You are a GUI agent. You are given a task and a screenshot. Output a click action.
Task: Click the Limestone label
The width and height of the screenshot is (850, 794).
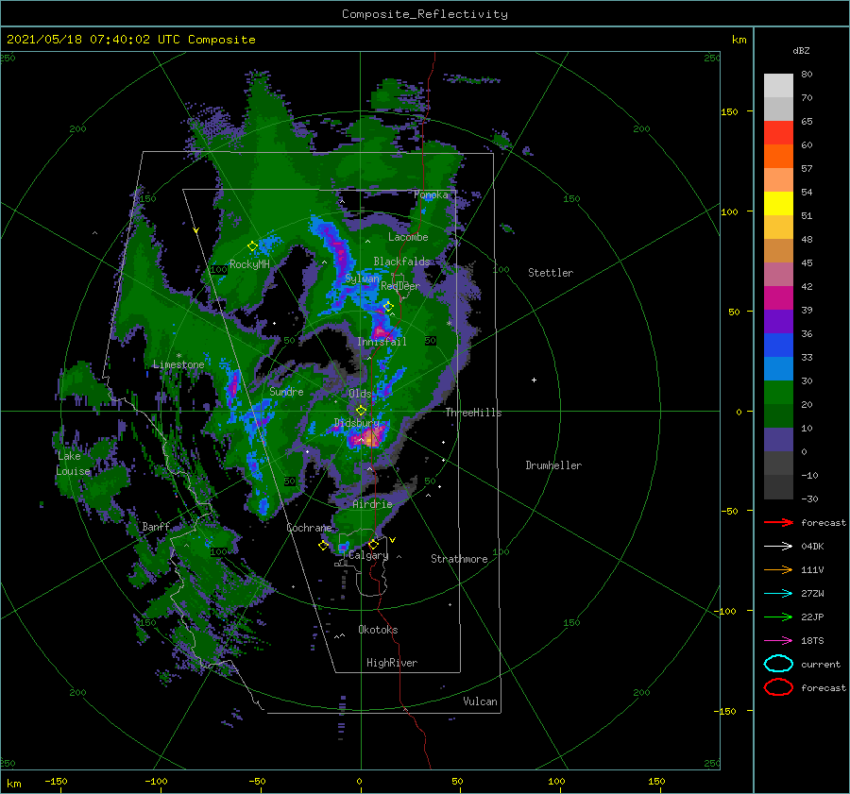coord(178,364)
